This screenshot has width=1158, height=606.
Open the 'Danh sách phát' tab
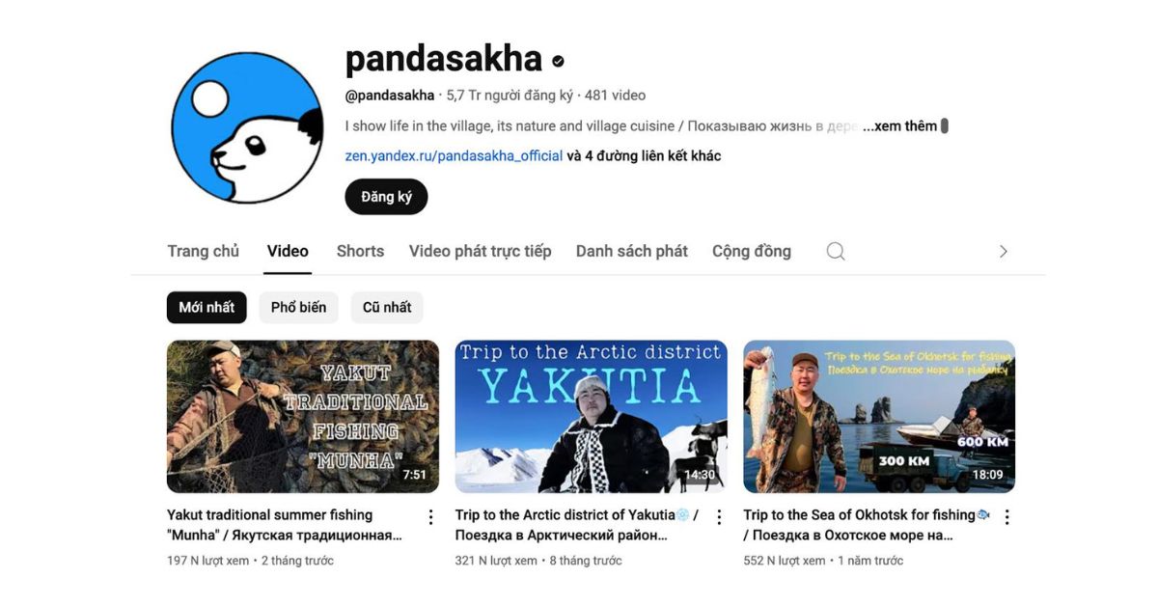(x=632, y=251)
